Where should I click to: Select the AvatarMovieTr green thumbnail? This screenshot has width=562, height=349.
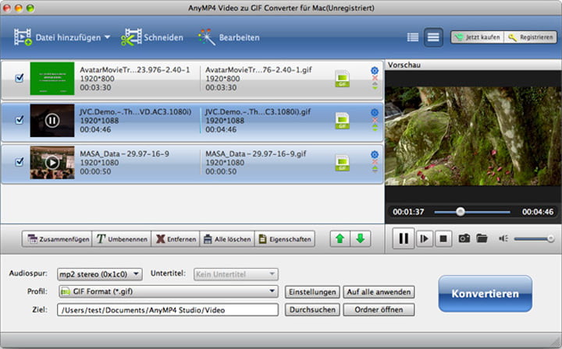click(52, 79)
